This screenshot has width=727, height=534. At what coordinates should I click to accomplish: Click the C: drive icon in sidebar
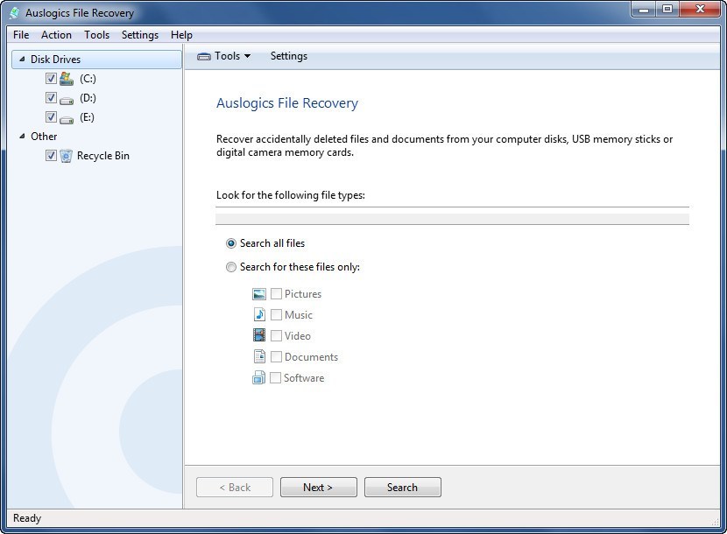click(68, 78)
